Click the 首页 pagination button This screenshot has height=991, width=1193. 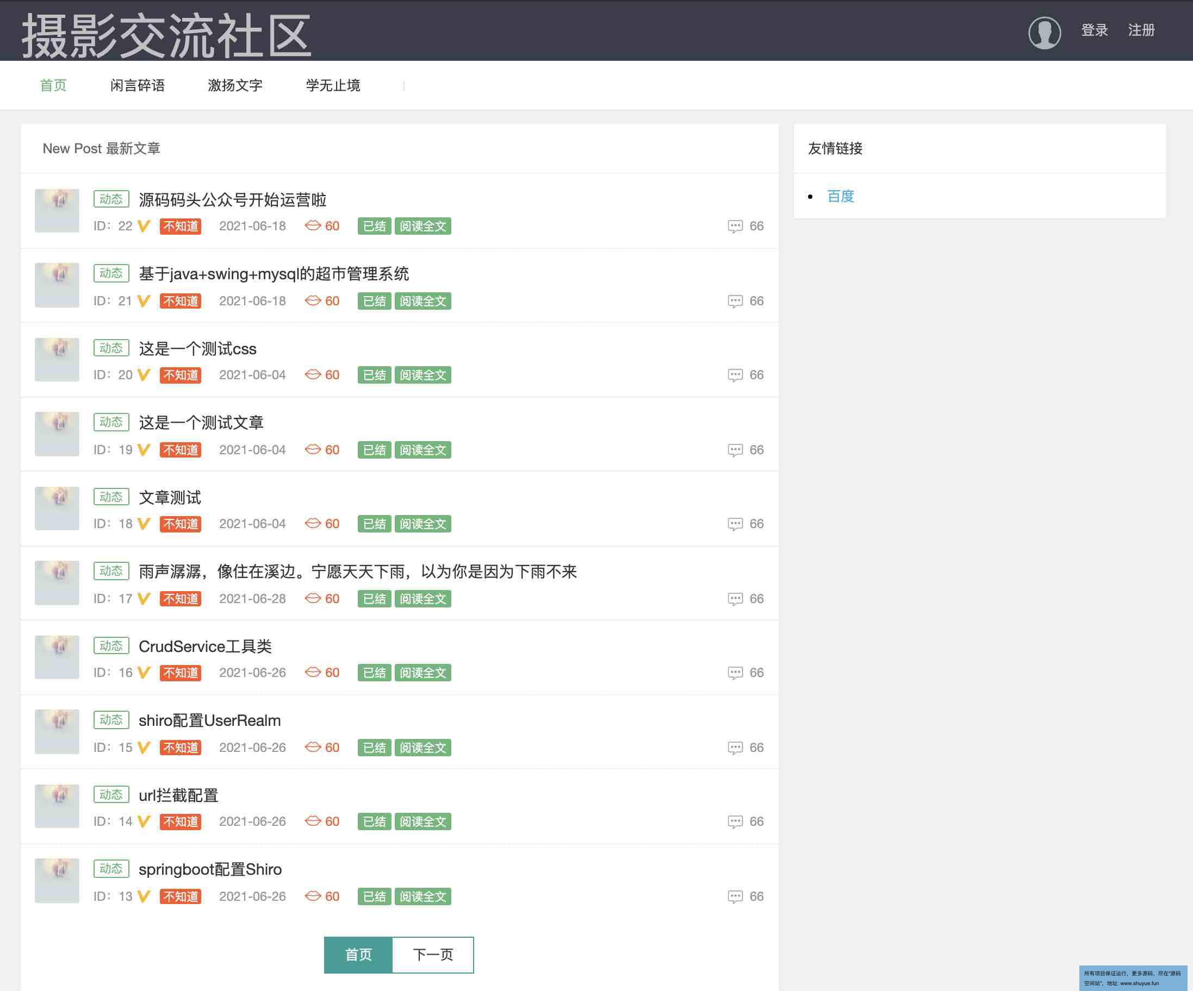pos(358,955)
